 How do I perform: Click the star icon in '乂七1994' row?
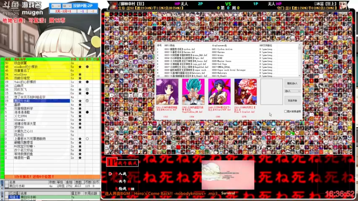80,116
